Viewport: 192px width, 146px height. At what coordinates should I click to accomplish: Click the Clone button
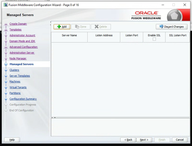(x=81, y=27)
